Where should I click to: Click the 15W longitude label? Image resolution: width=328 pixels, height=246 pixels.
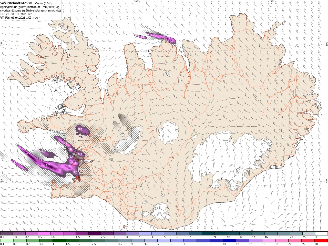(271, 1)
